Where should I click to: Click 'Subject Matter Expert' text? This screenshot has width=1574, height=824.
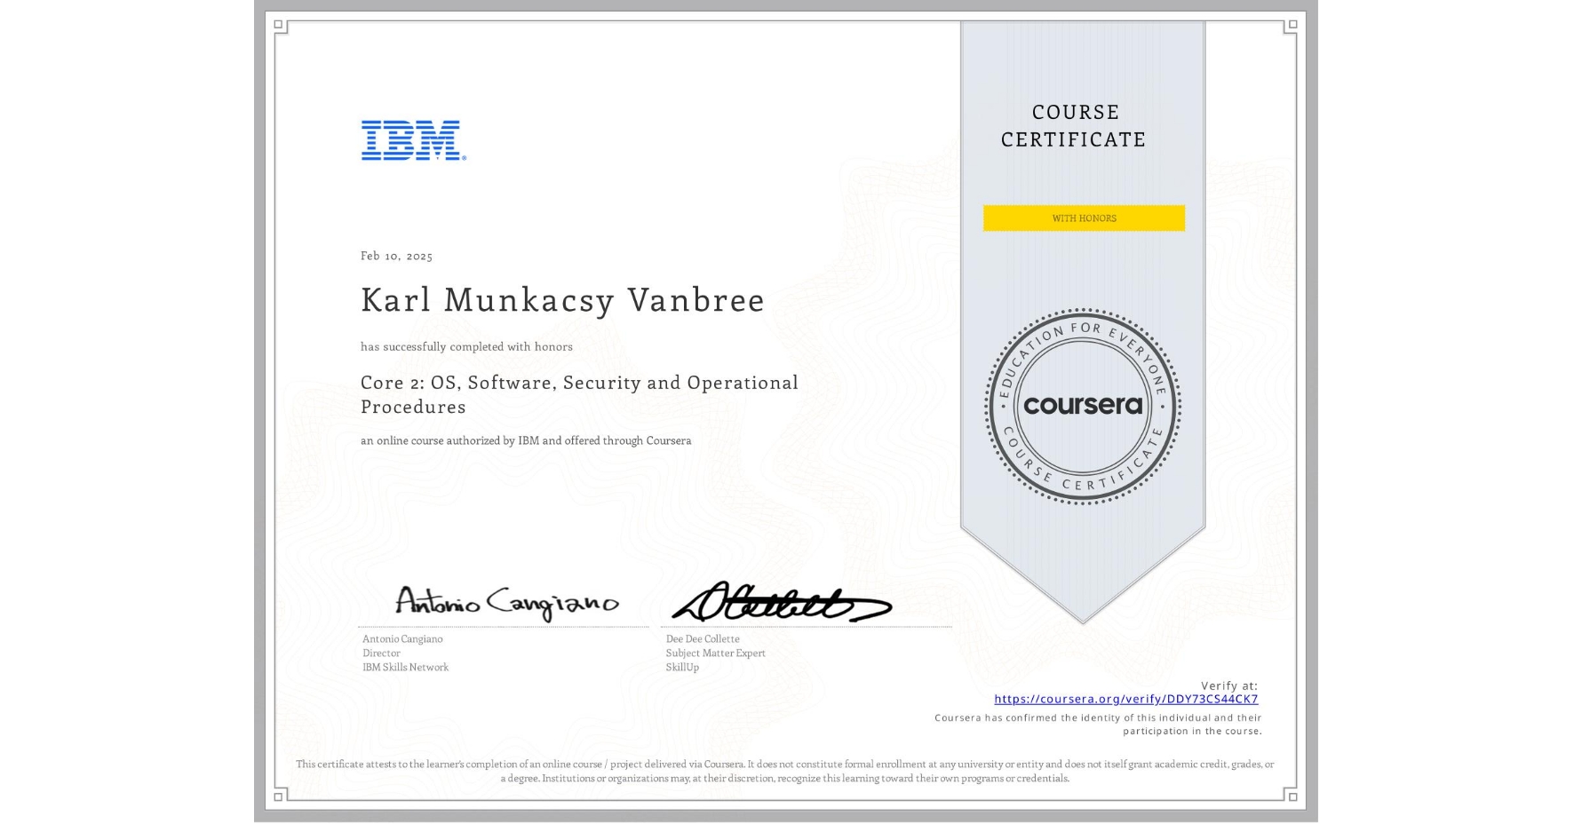(716, 654)
